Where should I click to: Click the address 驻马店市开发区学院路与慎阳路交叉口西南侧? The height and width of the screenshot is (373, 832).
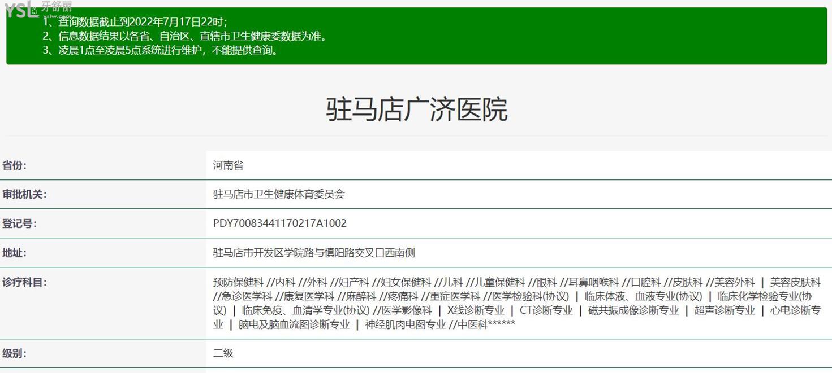click(314, 253)
